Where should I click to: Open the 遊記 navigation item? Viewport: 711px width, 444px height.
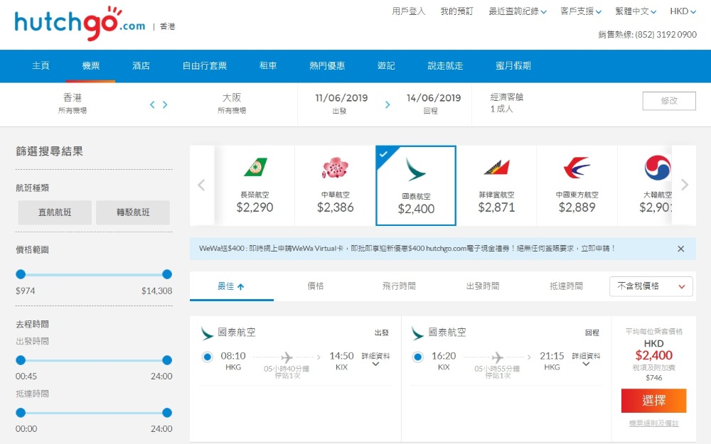tap(386, 65)
